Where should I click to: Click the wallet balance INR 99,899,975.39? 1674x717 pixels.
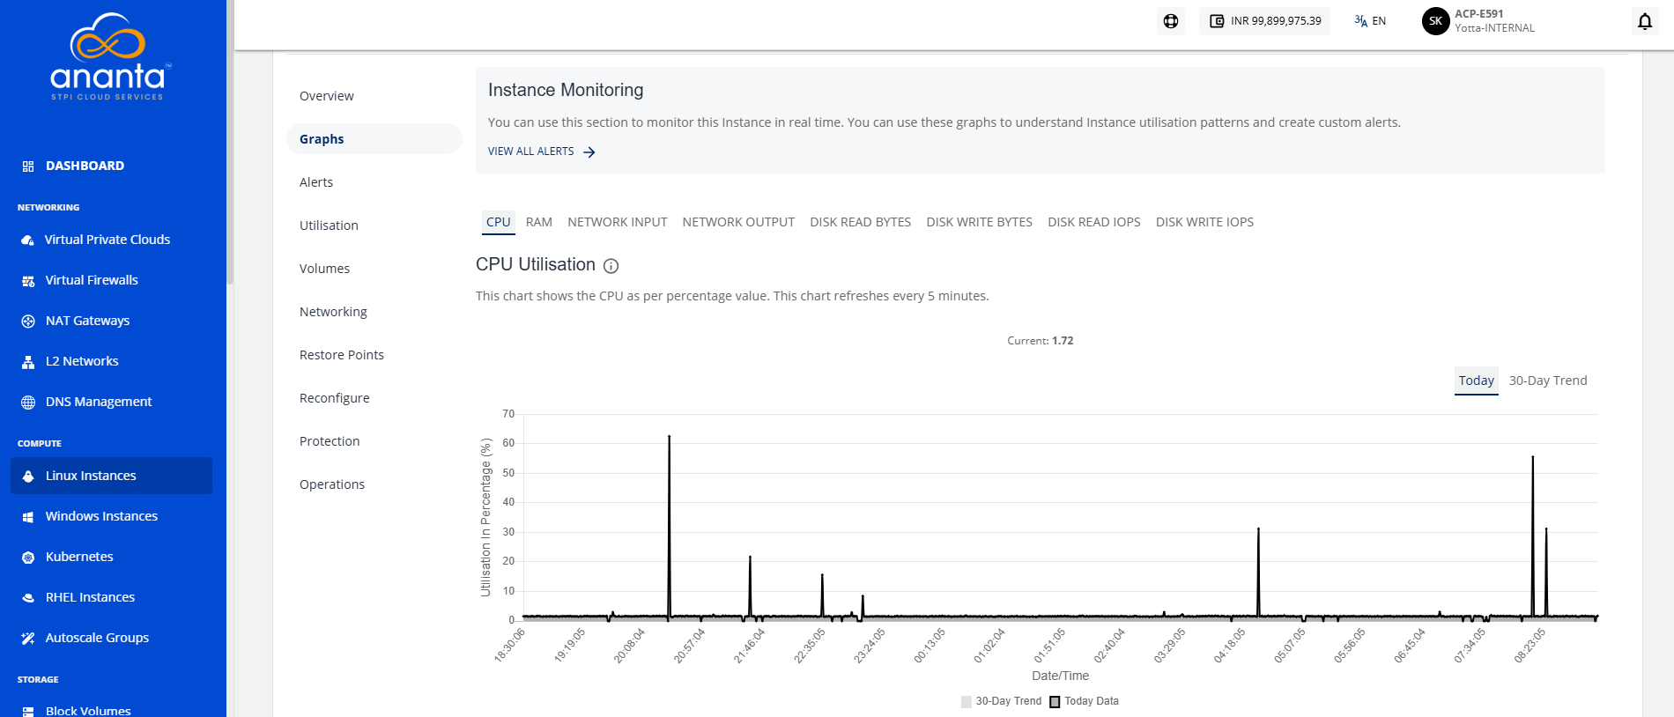[x=1264, y=21]
